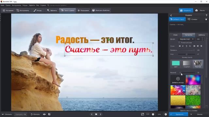The height and width of the screenshot is (117, 209).
Task: Switch to the Настройки tab
Action: tap(188, 35)
